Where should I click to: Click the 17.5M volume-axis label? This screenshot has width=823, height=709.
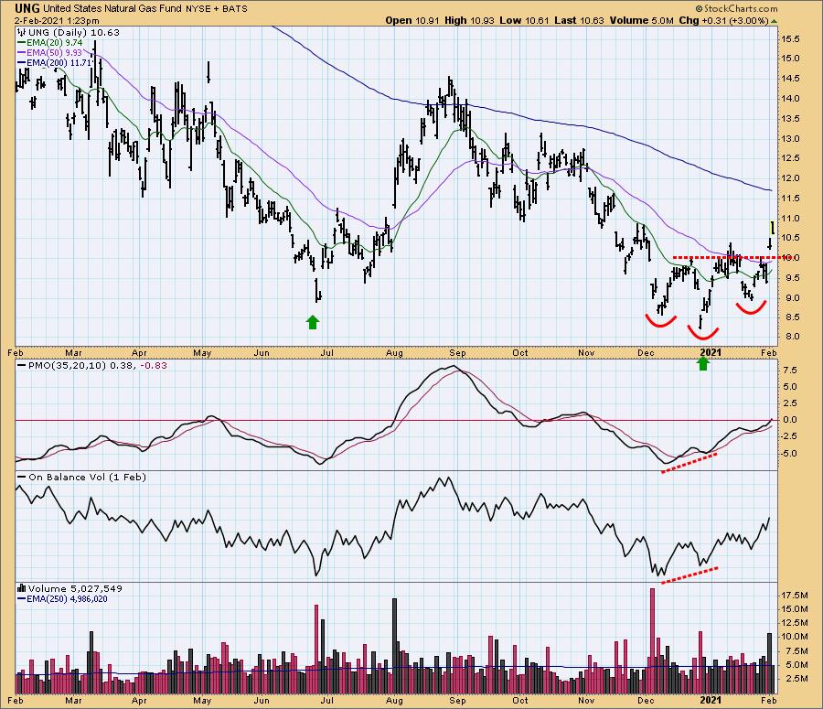pos(795,595)
